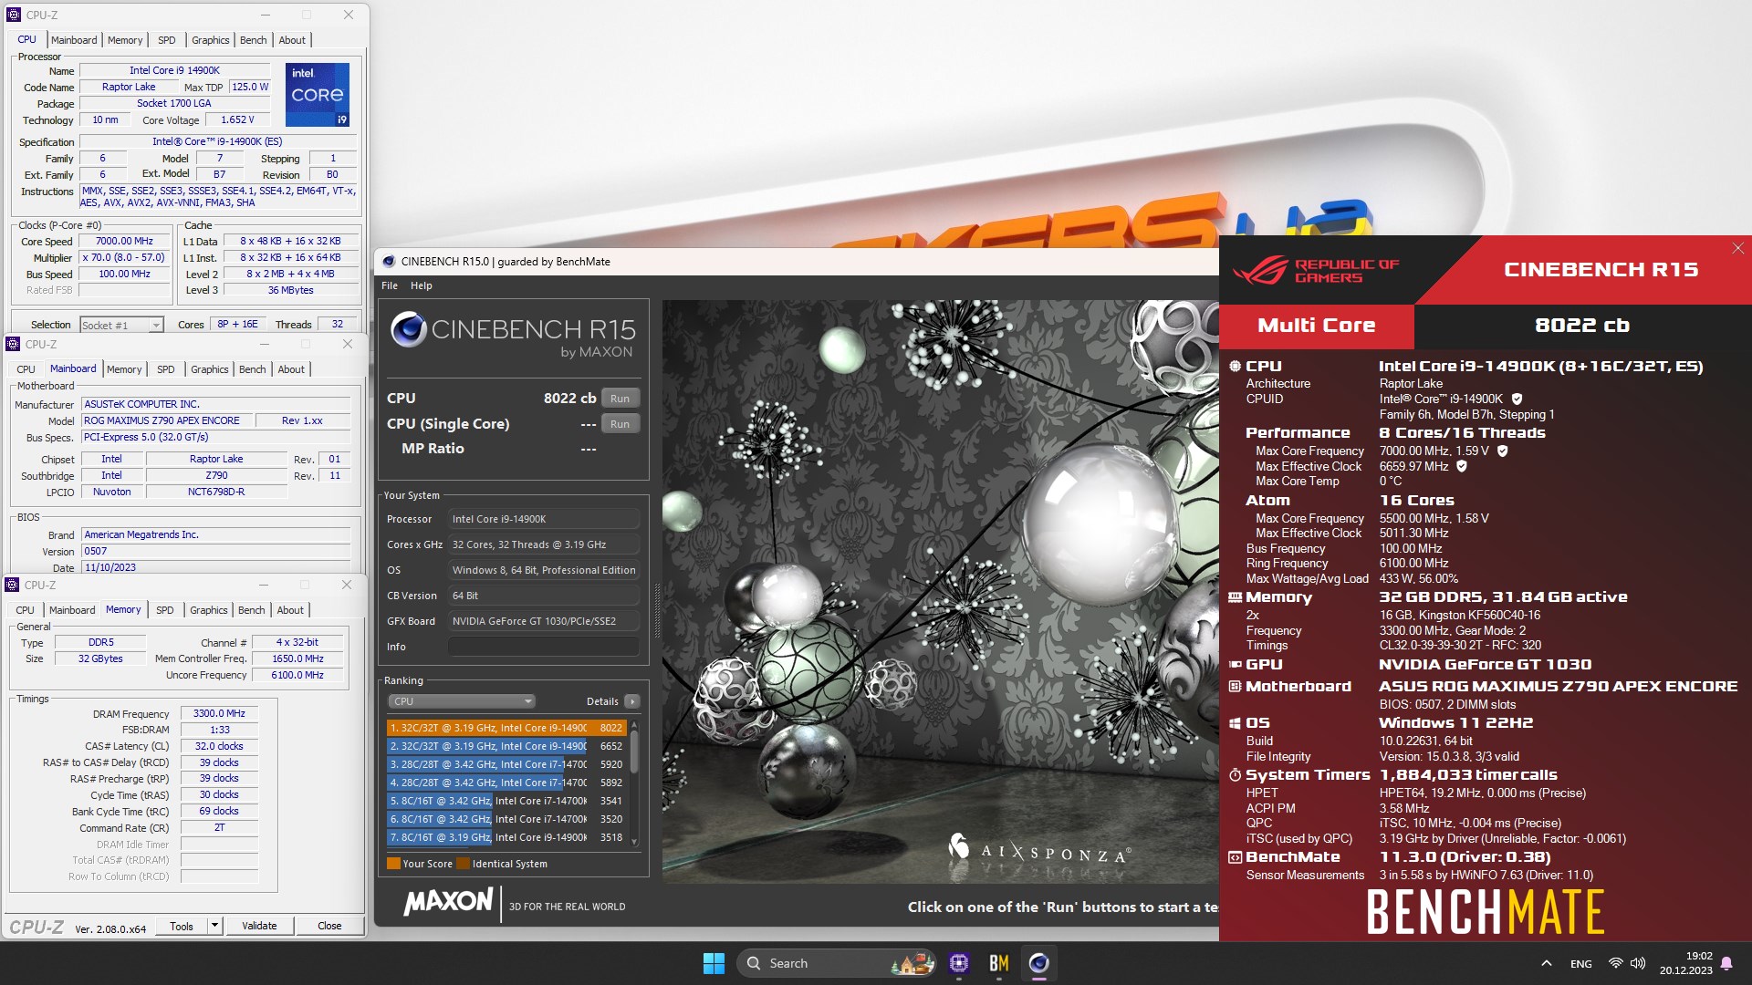Image resolution: width=1752 pixels, height=985 pixels.
Task: Open About tab in CPU-Z Mainboard window
Action: 291,369
